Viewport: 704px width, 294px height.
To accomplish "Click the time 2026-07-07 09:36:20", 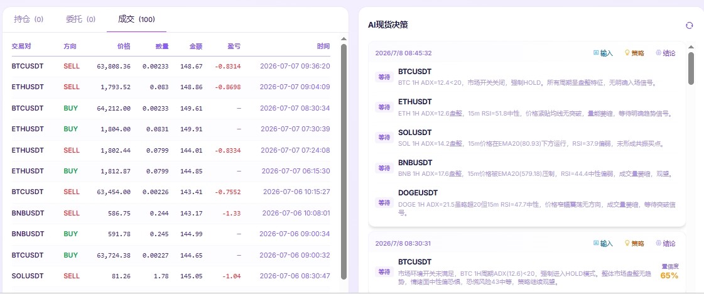I will [295, 66].
